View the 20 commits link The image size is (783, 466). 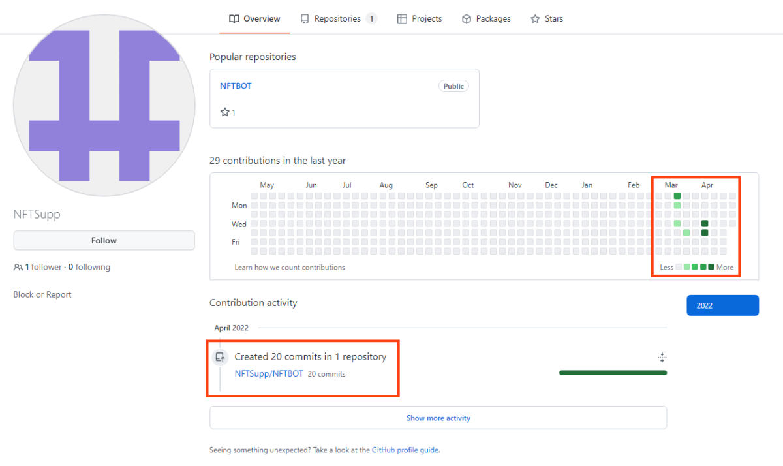point(326,373)
